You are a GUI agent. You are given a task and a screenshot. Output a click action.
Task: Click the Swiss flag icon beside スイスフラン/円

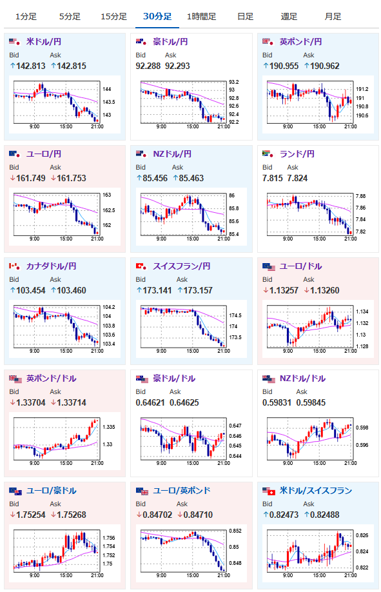pos(141,266)
